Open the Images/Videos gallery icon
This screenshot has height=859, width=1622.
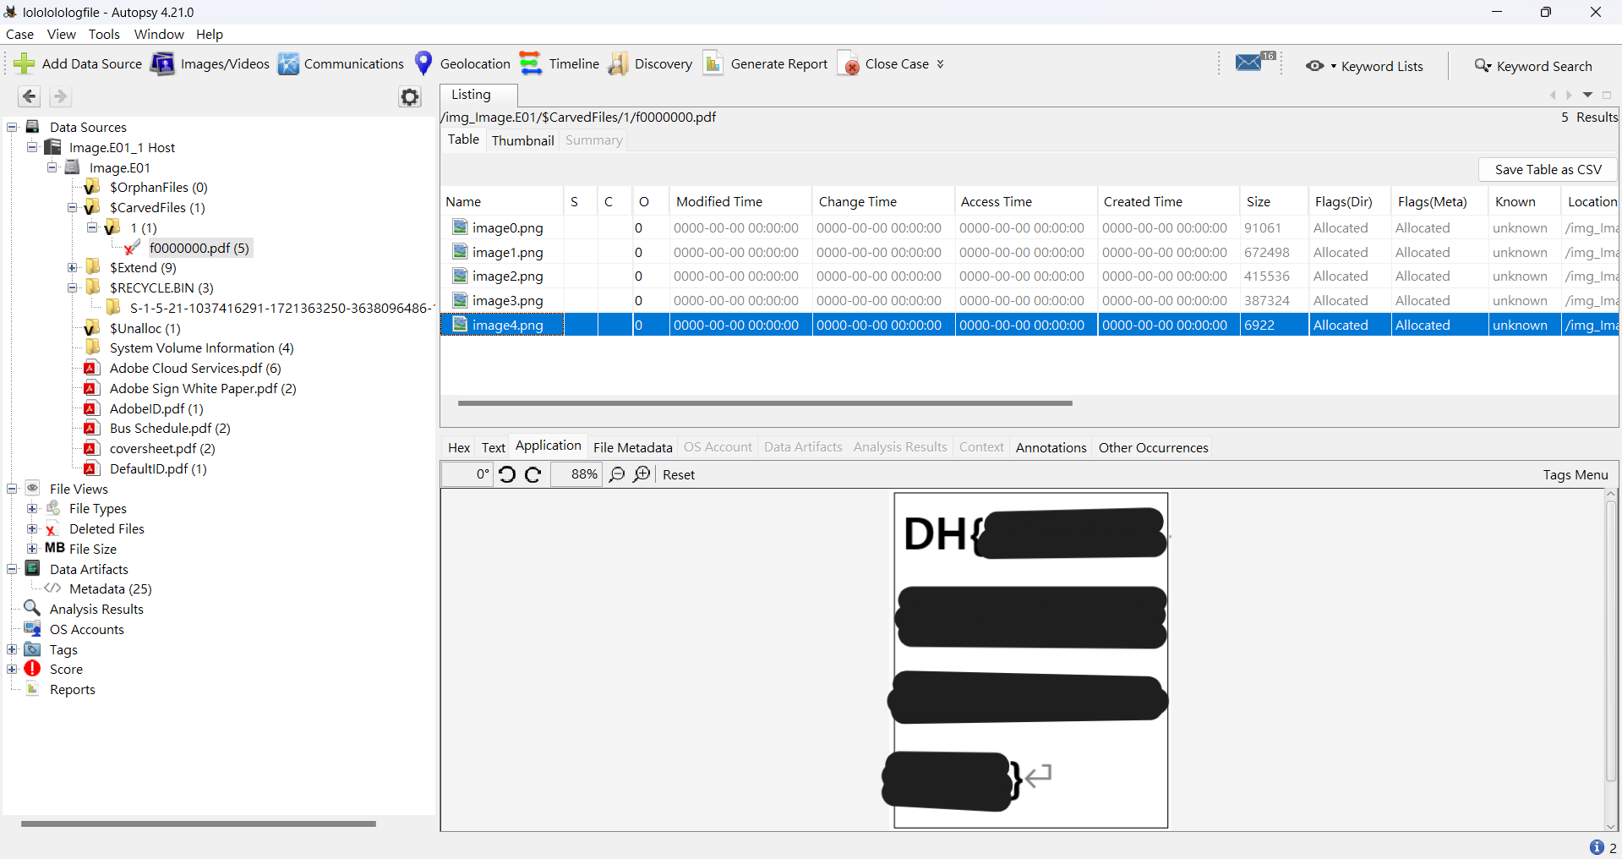[162, 64]
